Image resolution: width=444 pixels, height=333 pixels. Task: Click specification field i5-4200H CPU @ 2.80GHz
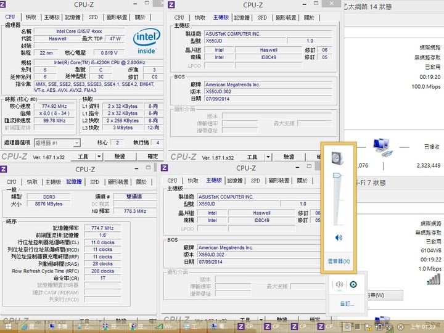point(99,62)
